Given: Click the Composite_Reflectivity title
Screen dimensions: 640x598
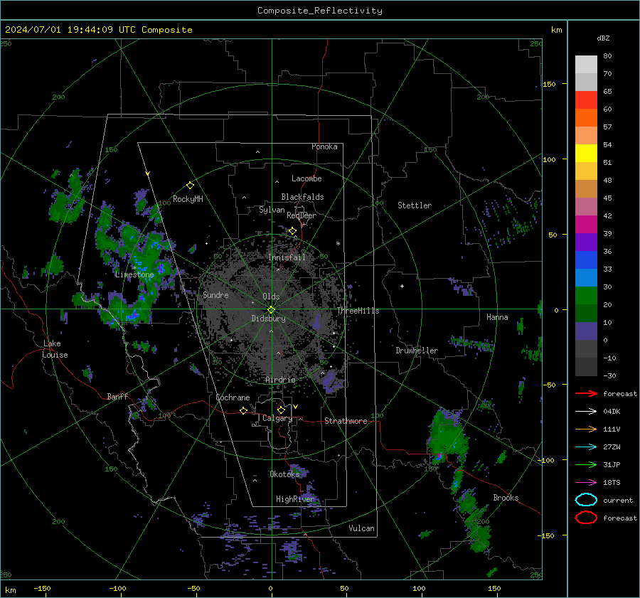Looking at the screenshot, I should [x=320, y=11].
